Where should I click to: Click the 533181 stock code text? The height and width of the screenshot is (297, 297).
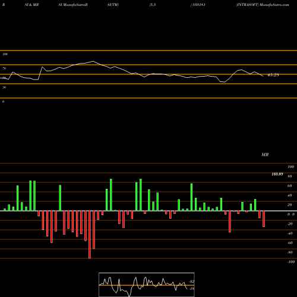[198, 5]
